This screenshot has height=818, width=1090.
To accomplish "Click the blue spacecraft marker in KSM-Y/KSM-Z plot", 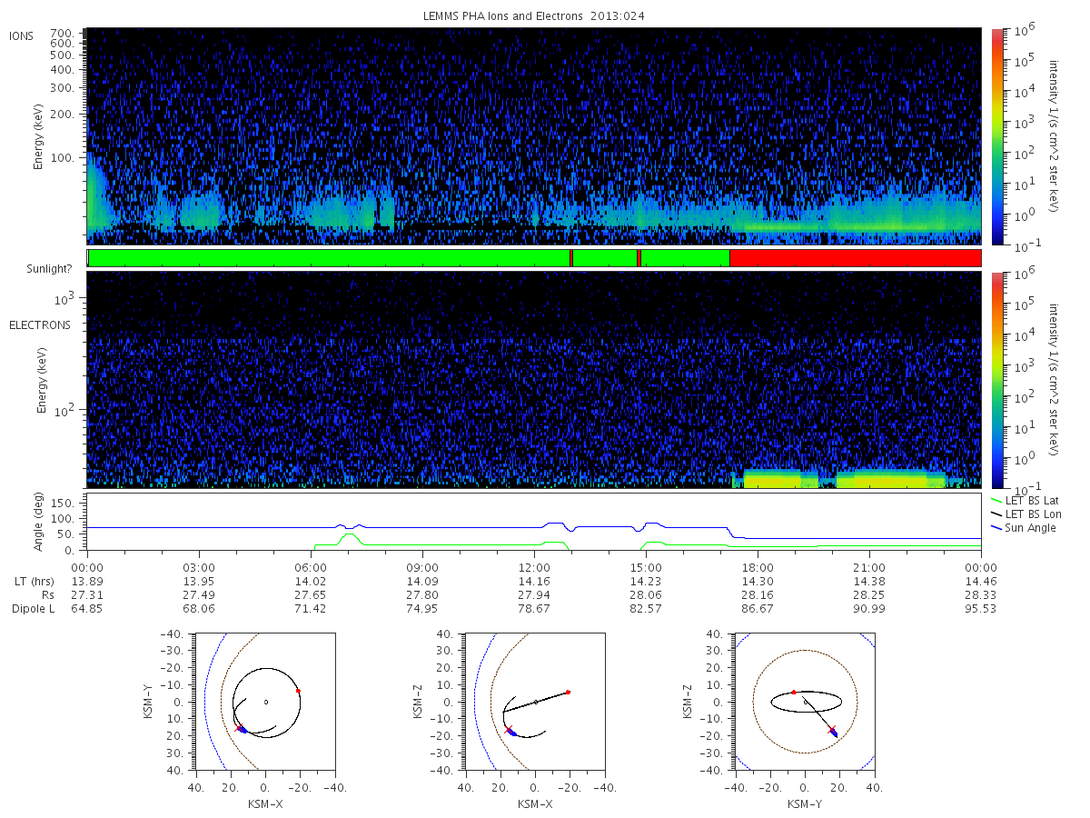I will click(x=835, y=733).
